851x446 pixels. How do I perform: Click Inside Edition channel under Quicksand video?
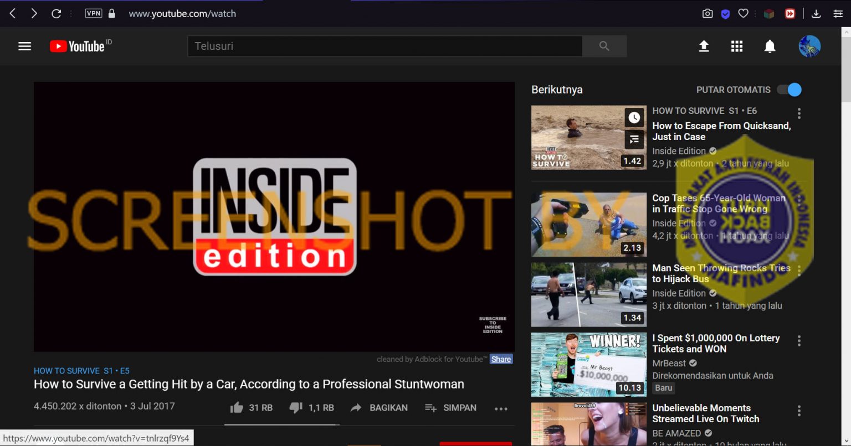[x=679, y=151]
